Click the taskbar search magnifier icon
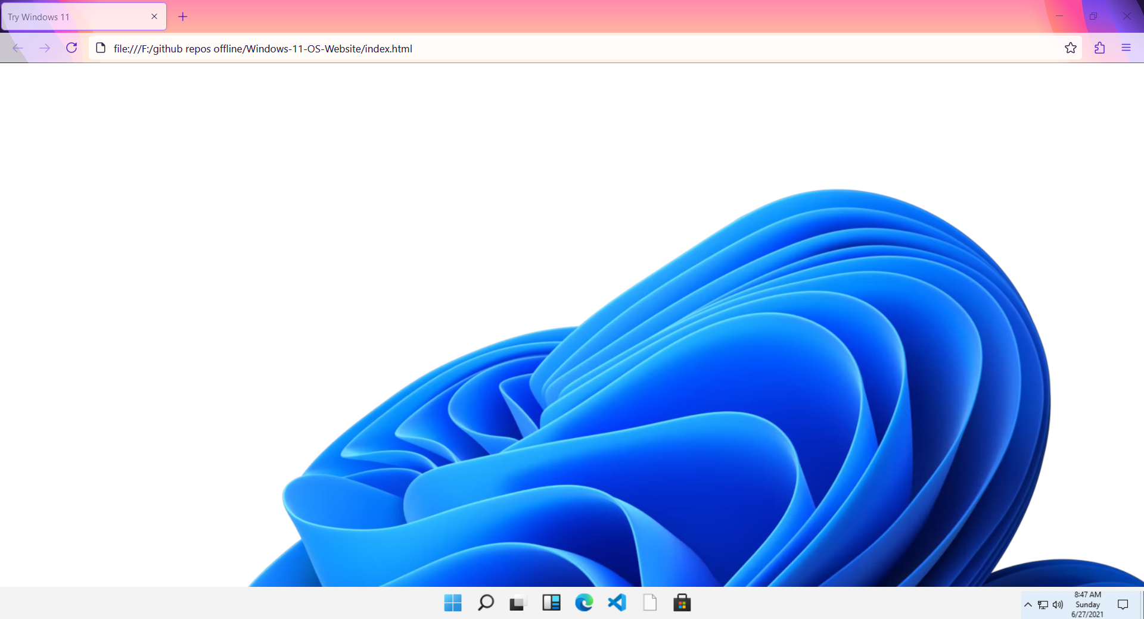This screenshot has width=1144, height=619. (486, 603)
